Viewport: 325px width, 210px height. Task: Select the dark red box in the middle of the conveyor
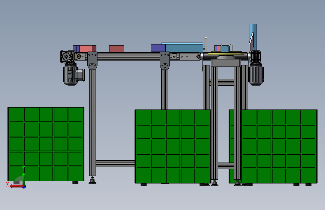(117, 49)
